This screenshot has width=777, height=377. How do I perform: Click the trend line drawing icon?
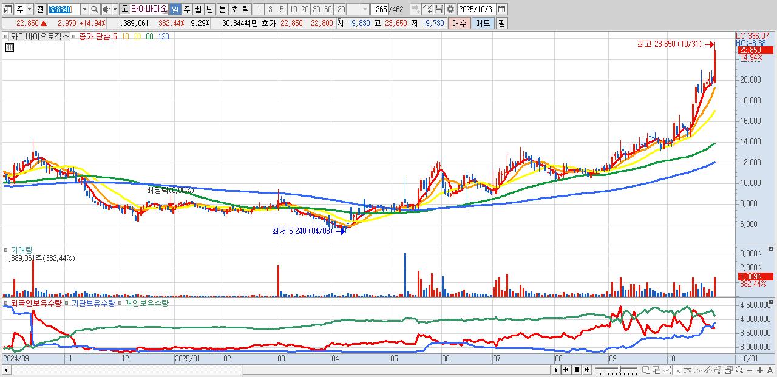708,370
